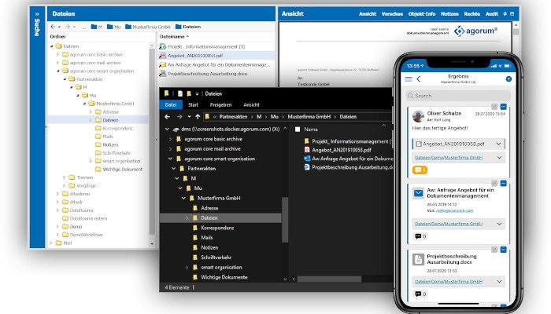
Task: Click the agorum logo in the preview pane
Action: pyautogui.click(x=475, y=31)
